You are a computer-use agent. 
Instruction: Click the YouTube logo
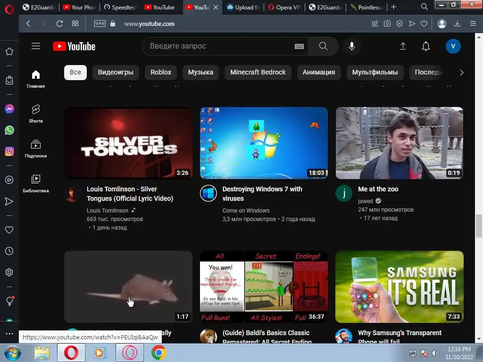[74, 46]
